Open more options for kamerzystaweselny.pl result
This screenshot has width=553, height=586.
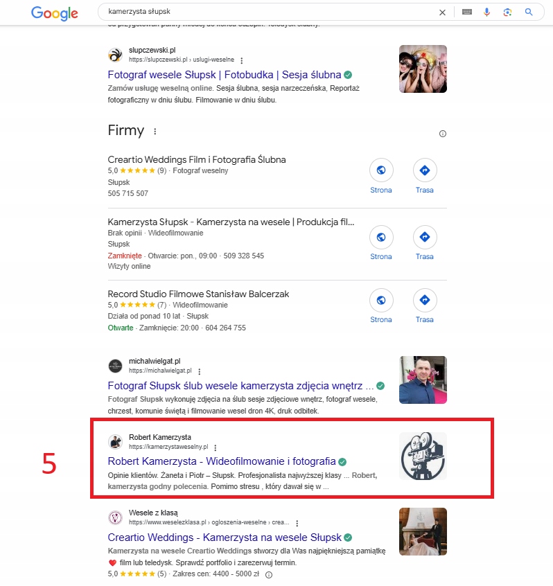pyautogui.click(x=215, y=447)
